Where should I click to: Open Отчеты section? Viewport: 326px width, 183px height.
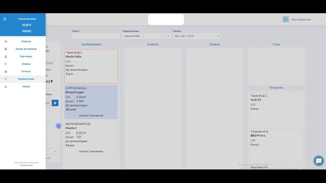click(26, 71)
